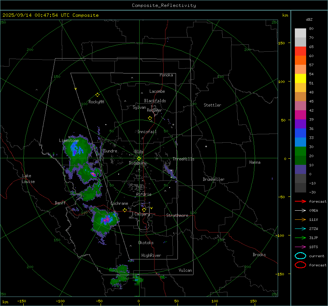Select the orange 111V arrow icon
This screenshot has height=306, width=328.
pos(300,219)
